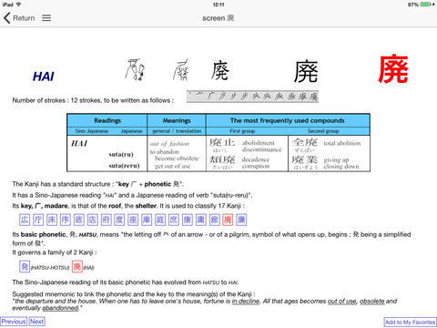Viewport: 437px width, 328px height.
Task: Select the 庭 kanji tile
Action: point(160,220)
